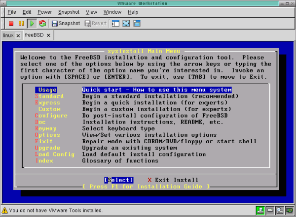Click the CD-ROM device status icon
296x217 pixels.
pos(280,211)
